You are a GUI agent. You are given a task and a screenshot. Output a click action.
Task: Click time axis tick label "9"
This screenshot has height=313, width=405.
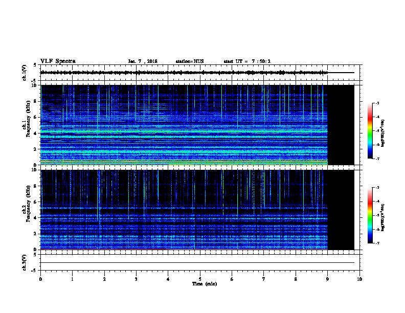[327, 279]
